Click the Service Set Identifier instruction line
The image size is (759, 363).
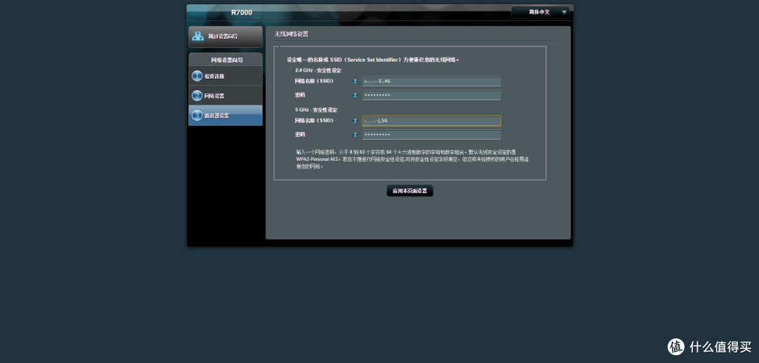tap(372, 60)
